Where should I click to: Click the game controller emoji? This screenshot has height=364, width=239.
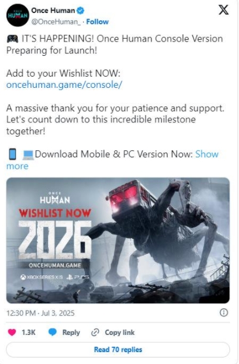pos(12,39)
